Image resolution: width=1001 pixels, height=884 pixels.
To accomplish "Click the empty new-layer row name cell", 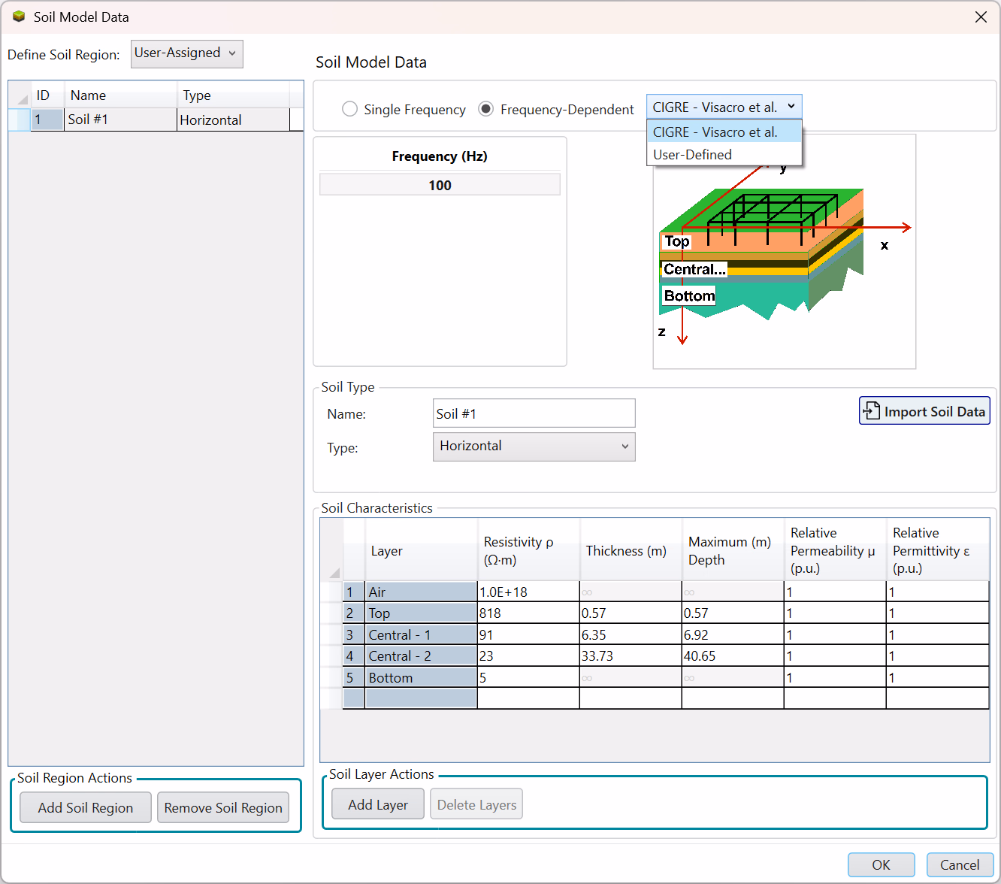I will click(x=421, y=698).
